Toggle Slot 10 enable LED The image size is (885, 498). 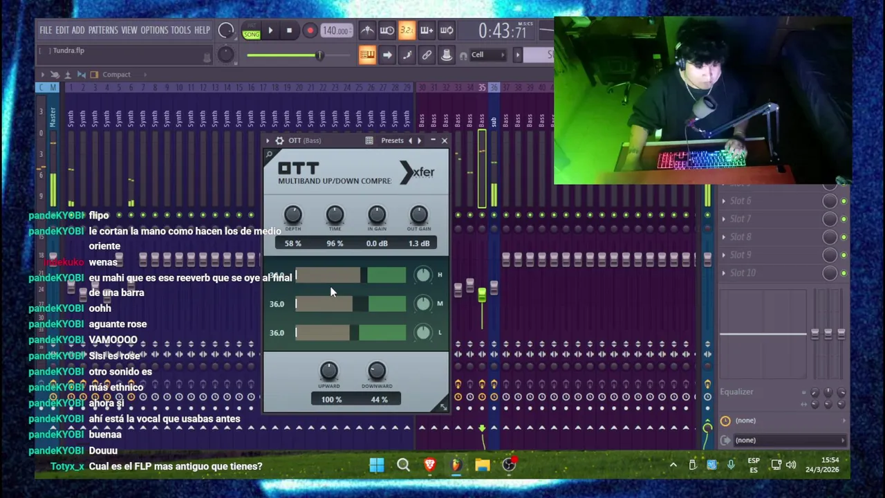pos(844,273)
